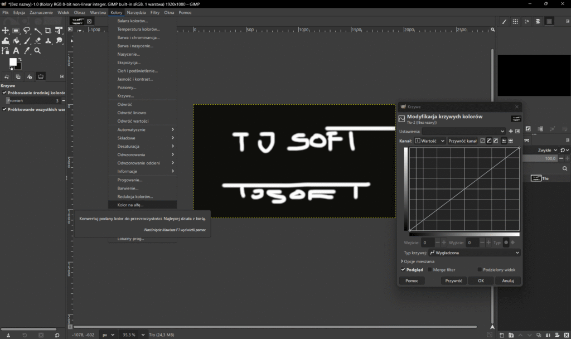Viewport: 571px width, 339px height.
Task: Expand Składowe submenu
Action: point(142,138)
